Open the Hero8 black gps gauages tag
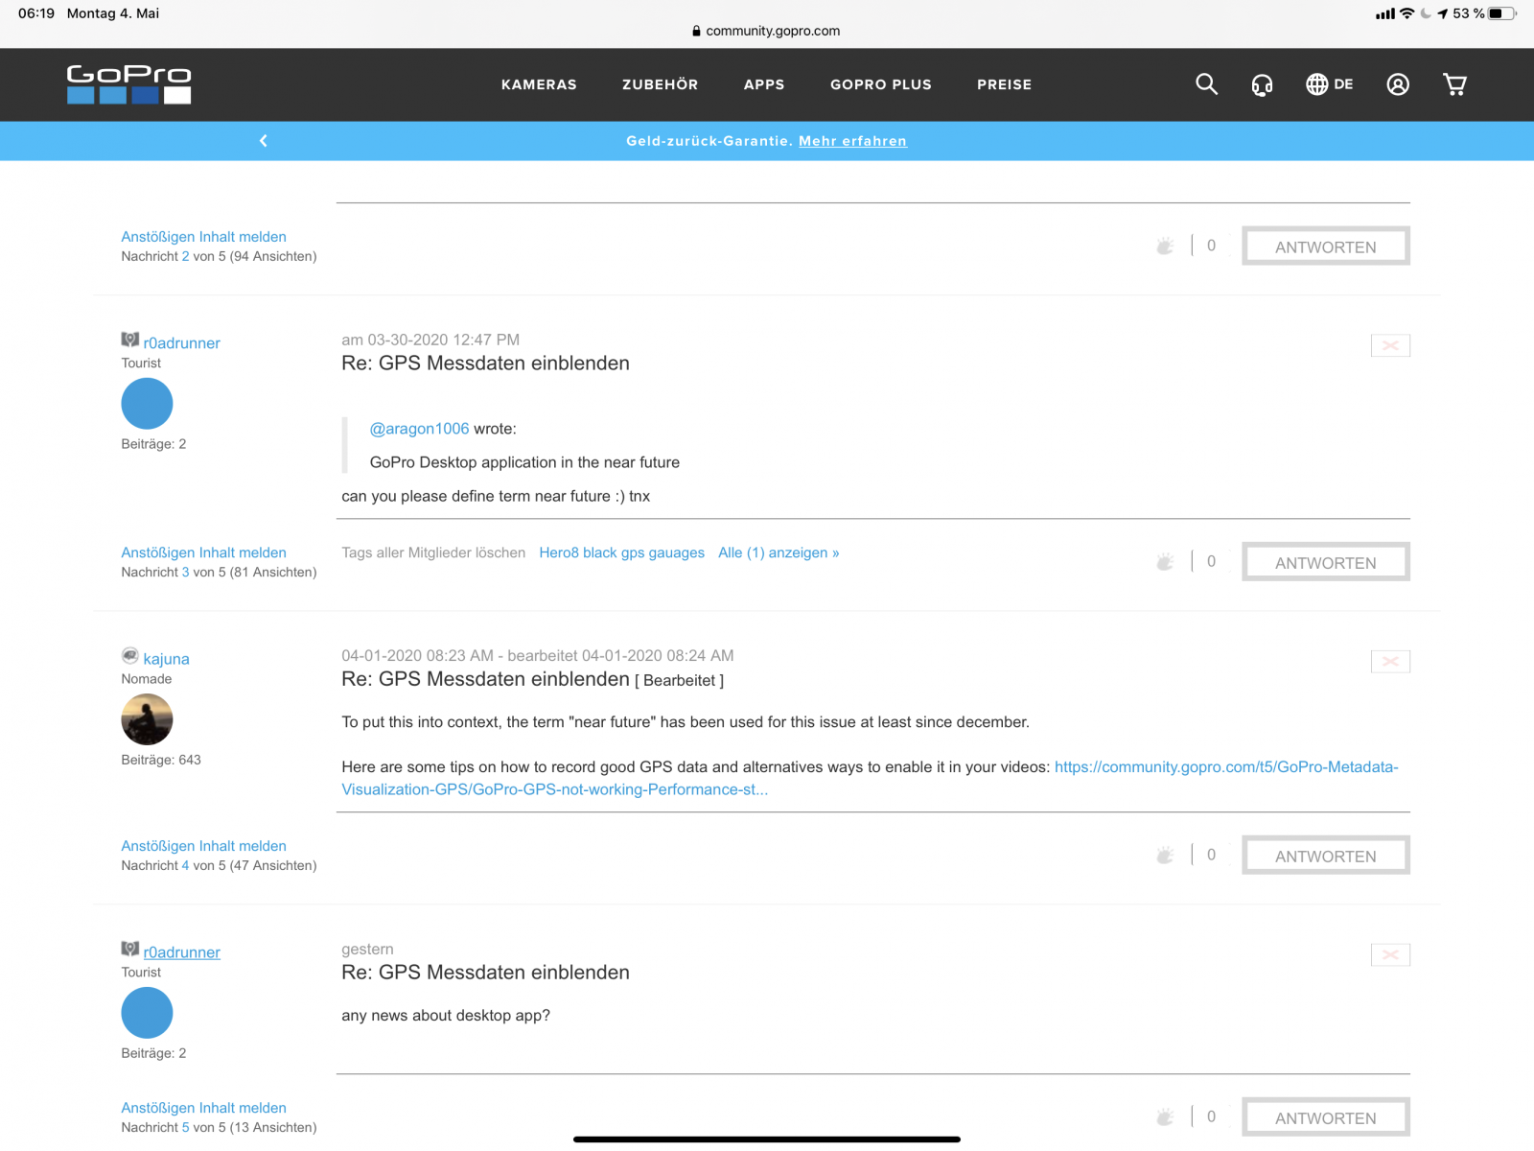The width and height of the screenshot is (1534, 1151). pos(621,552)
